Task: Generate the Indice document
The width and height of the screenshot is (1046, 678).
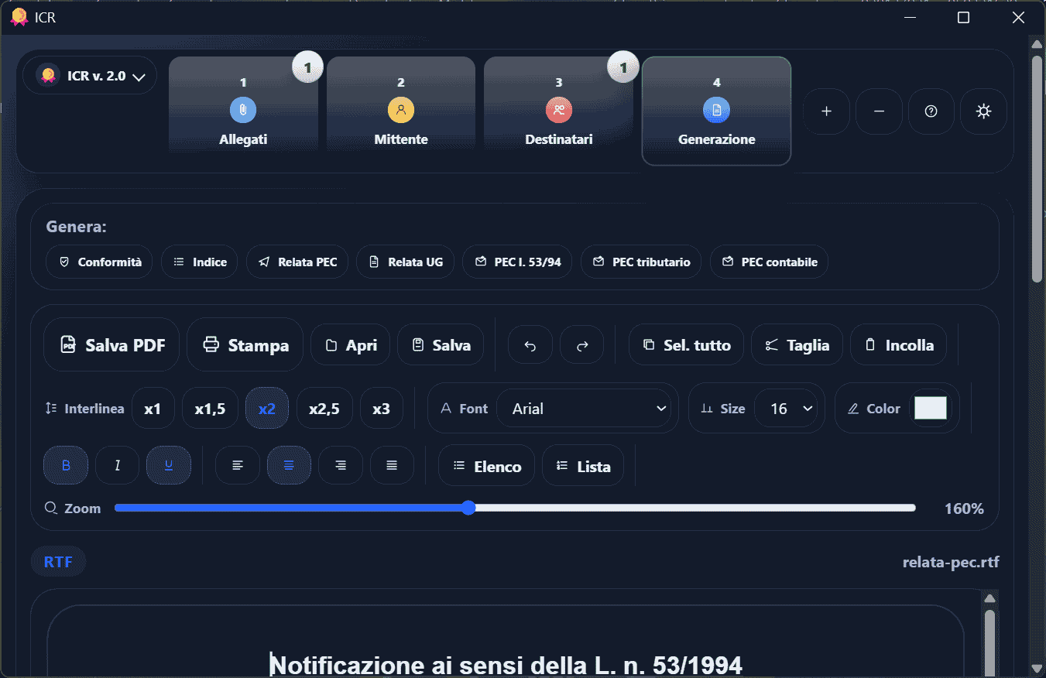Action: 200,262
